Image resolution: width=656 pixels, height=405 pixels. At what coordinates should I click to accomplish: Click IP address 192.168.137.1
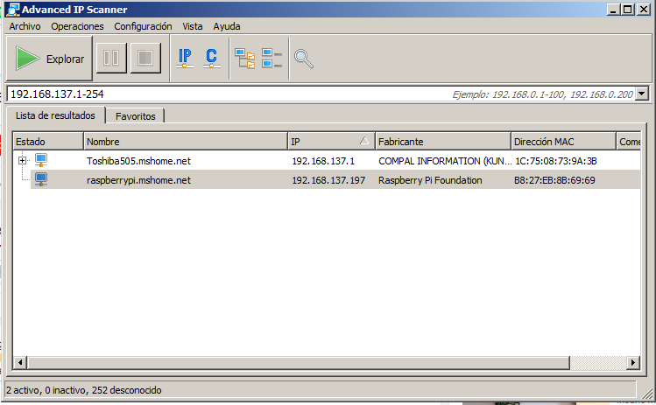tap(323, 161)
